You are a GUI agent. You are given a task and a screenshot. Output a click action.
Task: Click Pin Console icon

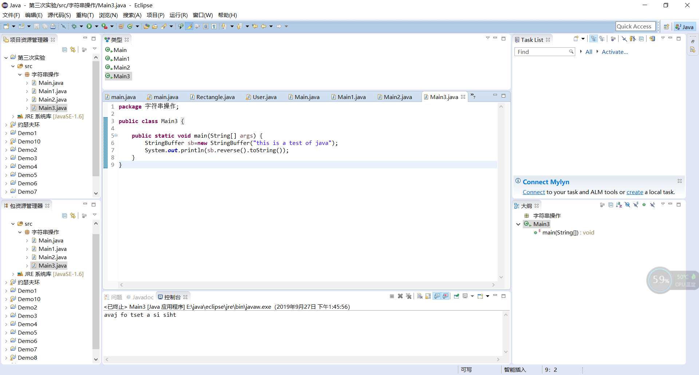pos(457,296)
